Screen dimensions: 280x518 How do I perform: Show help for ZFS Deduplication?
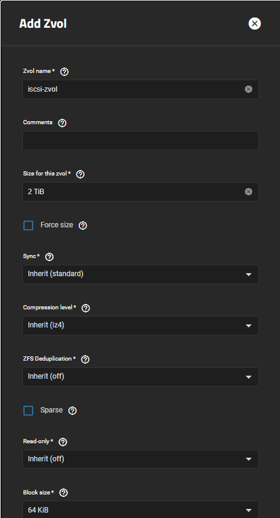(x=85, y=359)
